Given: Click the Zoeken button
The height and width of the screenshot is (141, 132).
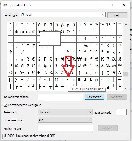Looking at the screenshot, I should pyautogui.click(x=107, y=128).
